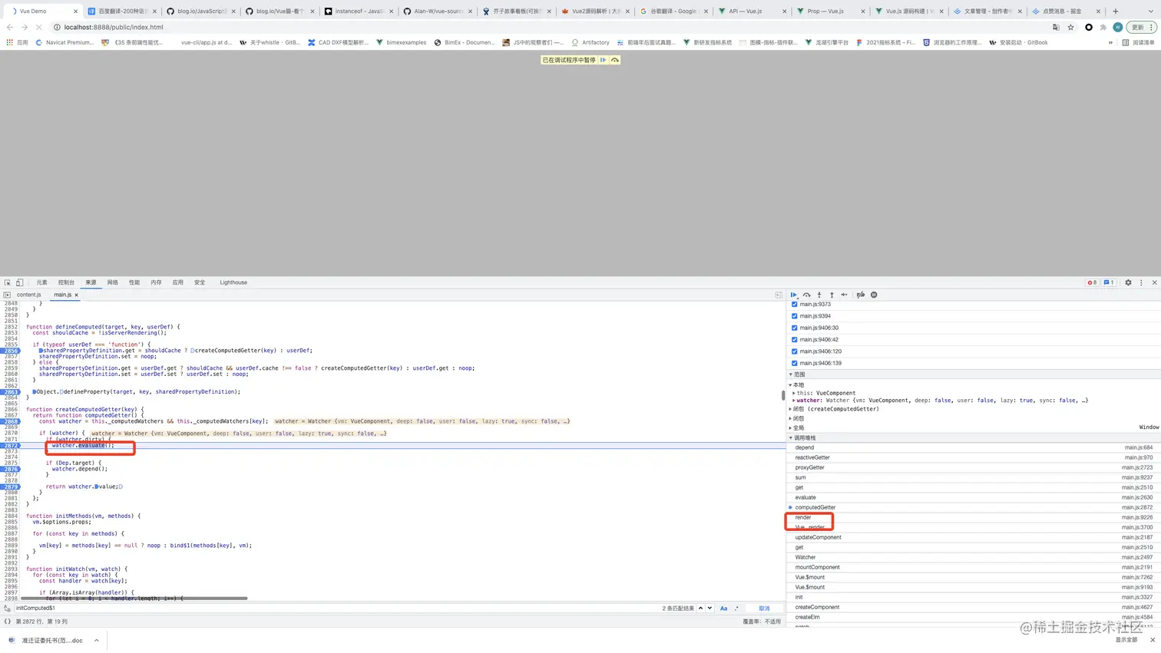Screen dimensions: 1161x653
Task: Open DevTools settings gear
Action: (1128, 282)
